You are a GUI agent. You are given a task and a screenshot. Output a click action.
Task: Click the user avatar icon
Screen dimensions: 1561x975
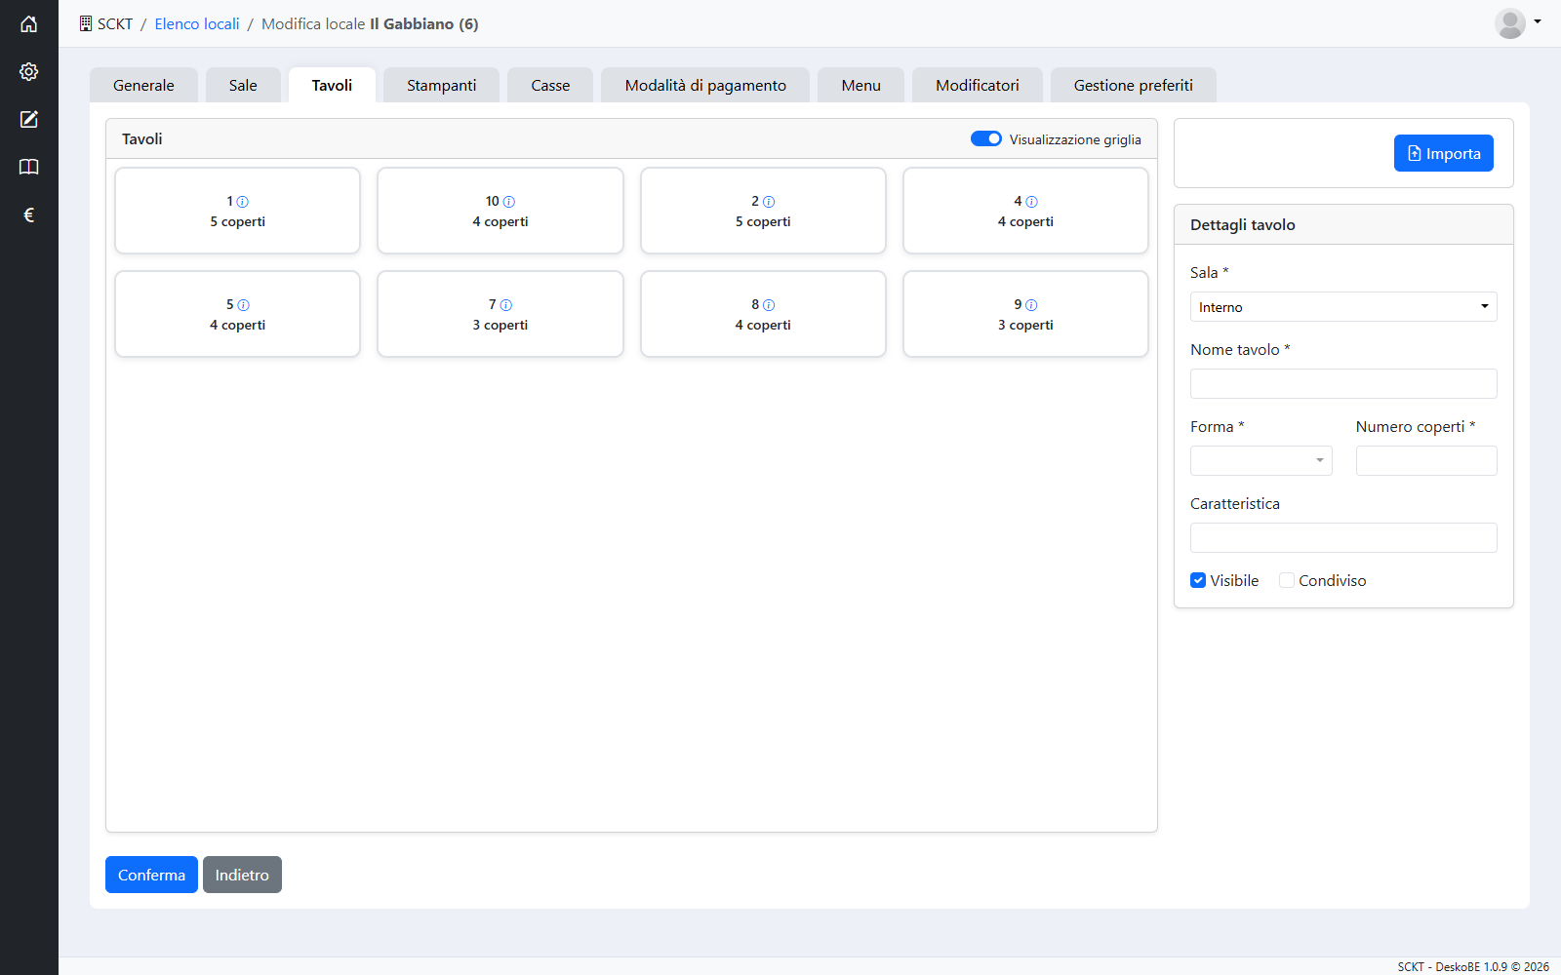(1510, 23)
